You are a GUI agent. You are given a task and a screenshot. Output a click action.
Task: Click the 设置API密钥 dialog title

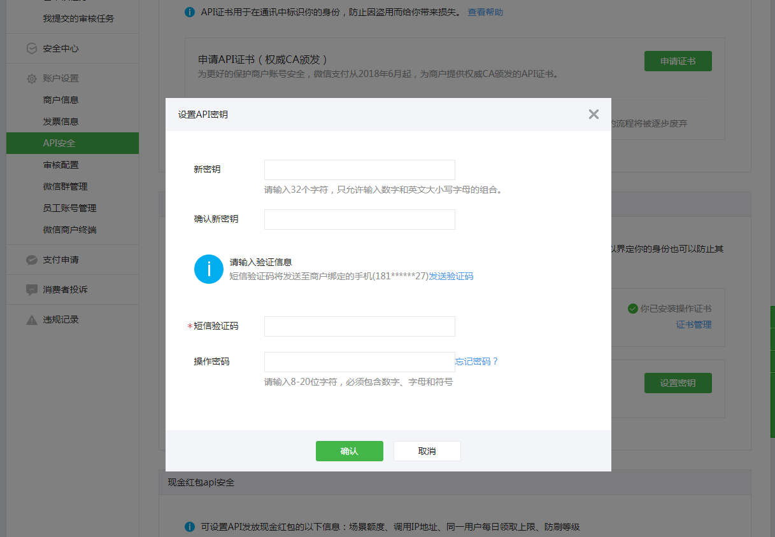pyautogui.click(x=203, y=115)
